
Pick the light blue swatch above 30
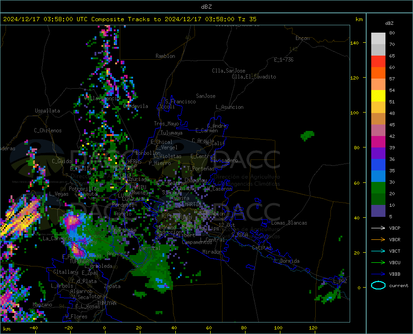(378, 176)
